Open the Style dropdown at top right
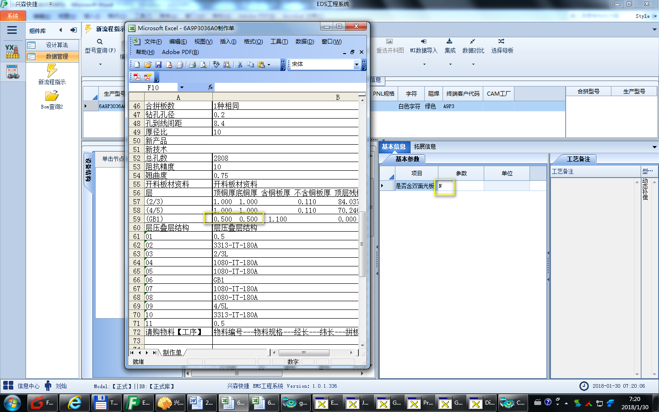The image size is (659, 412). tap(654, 16)
